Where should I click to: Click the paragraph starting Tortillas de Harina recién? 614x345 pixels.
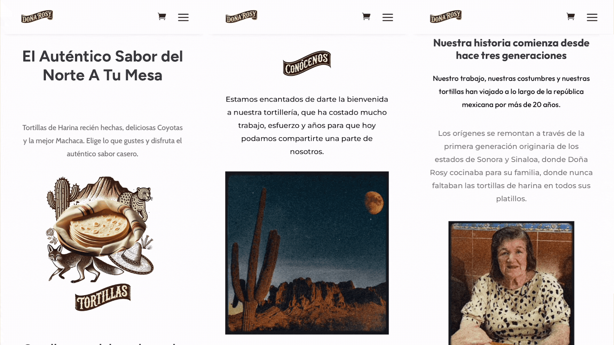(103, 141)
